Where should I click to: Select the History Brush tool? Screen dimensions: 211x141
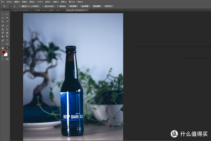(x=7, y=29)
